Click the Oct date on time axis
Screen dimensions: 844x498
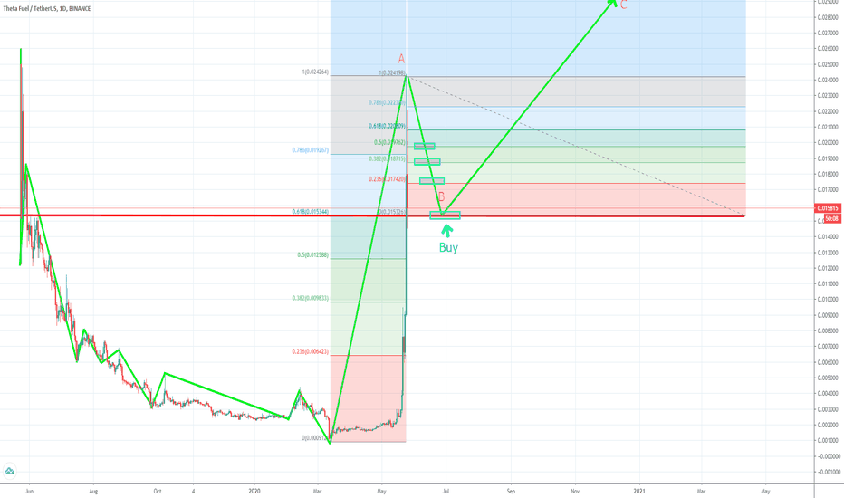pyautogui.click(x=158, y=491)
